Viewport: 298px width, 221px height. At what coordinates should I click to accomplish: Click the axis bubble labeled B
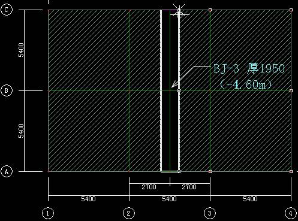pos(7,90)
